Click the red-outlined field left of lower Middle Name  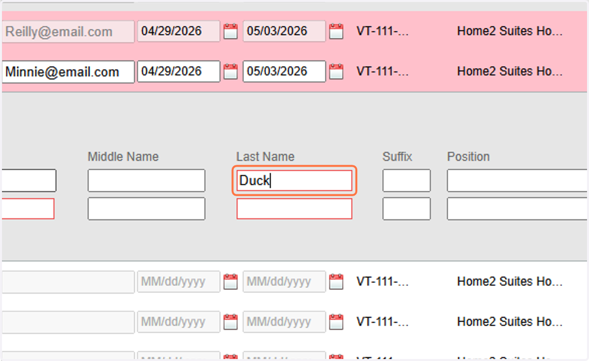pyautogui.click(x=28, y=208)
